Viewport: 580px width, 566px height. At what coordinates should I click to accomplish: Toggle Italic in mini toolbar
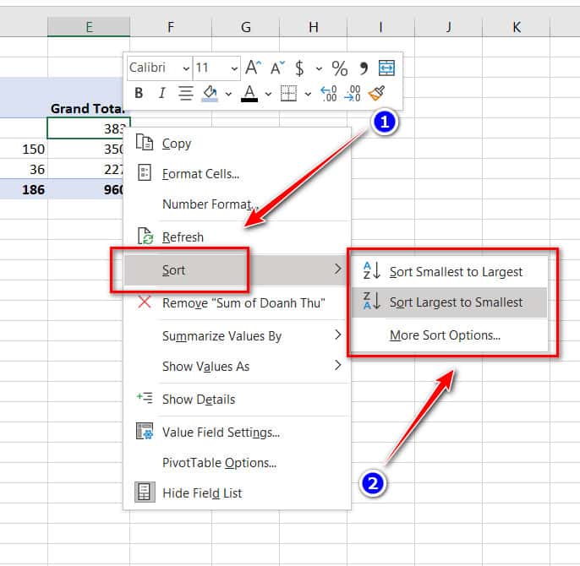(x=162, y=93)
